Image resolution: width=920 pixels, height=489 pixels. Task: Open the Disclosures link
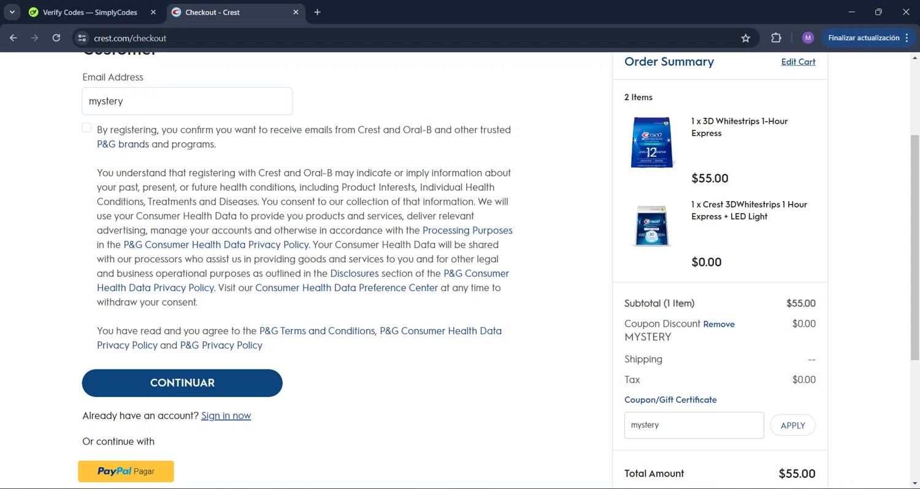[355, 273]
